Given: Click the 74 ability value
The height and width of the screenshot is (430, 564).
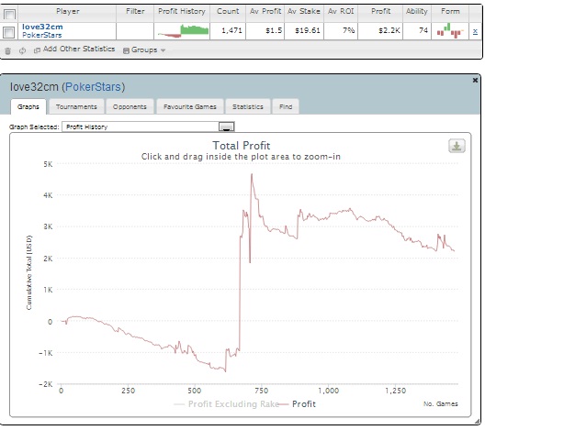Looking at the screenshot, I should point(423,30).
